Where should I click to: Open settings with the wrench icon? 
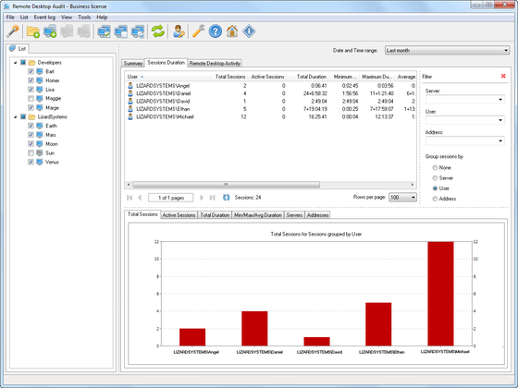[199, 31]
